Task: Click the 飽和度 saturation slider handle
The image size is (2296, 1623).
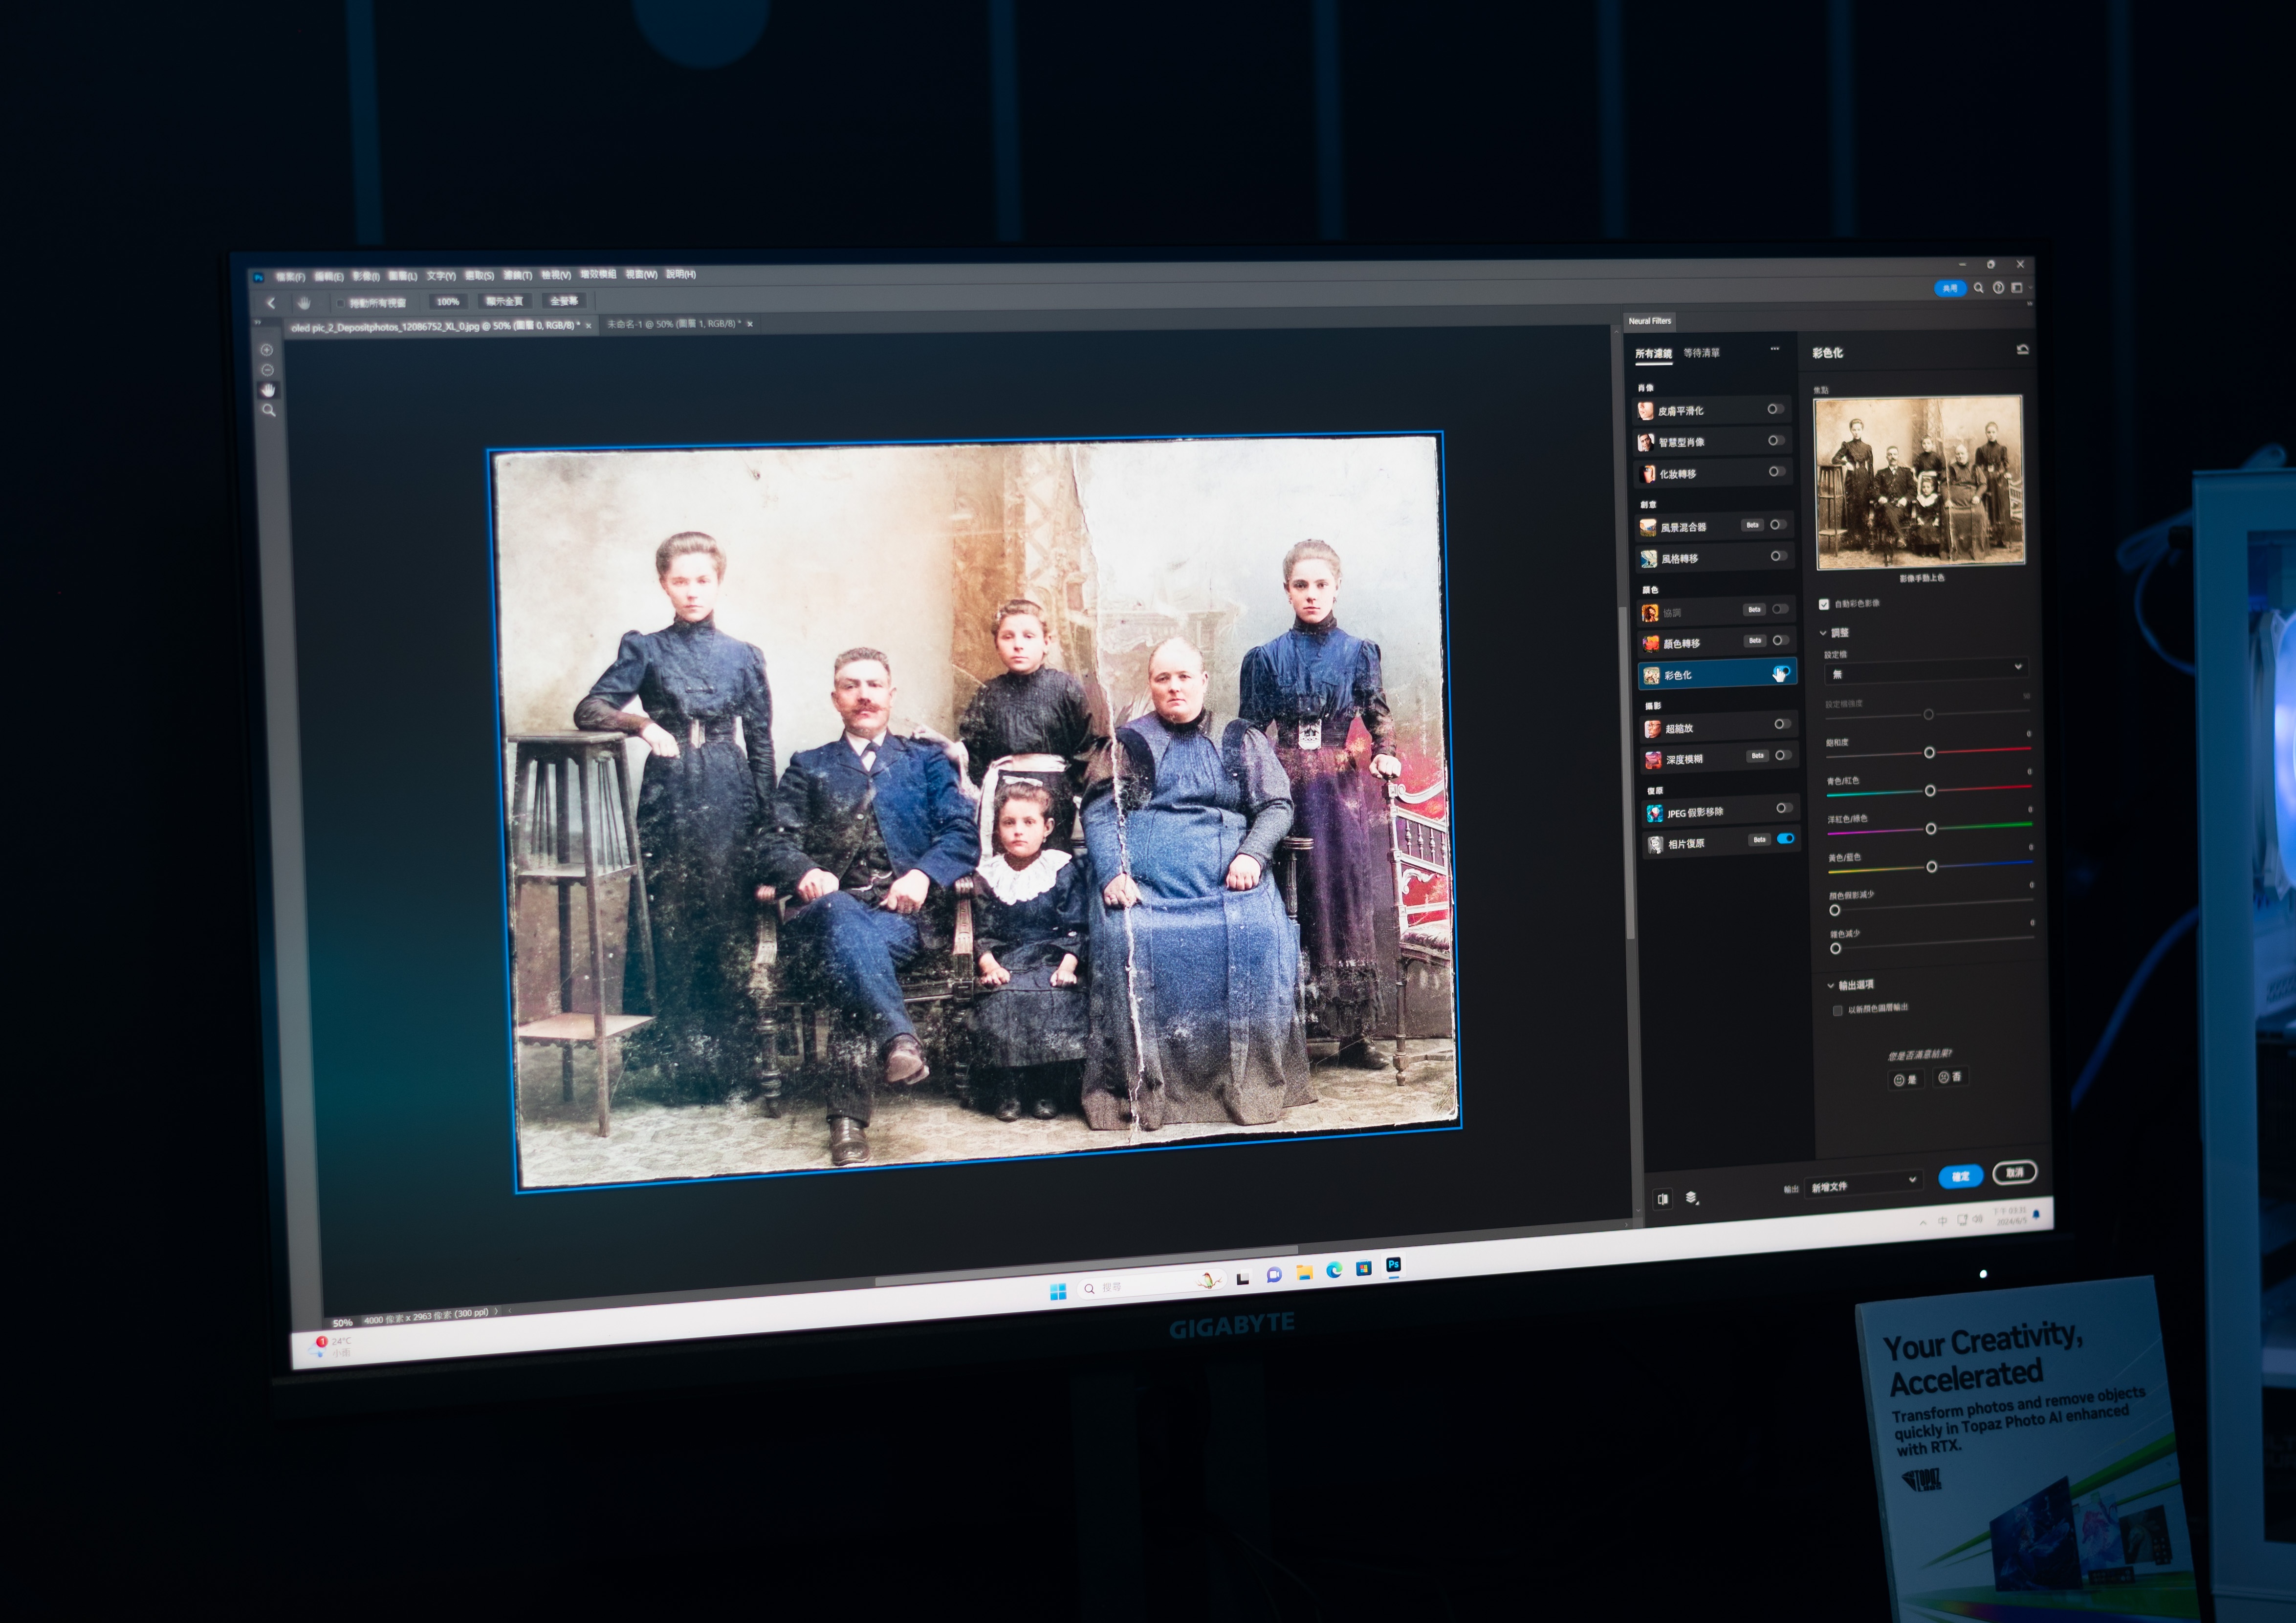Action: tap(1930, 752)
